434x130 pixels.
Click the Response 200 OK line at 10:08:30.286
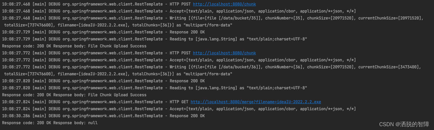103,116
